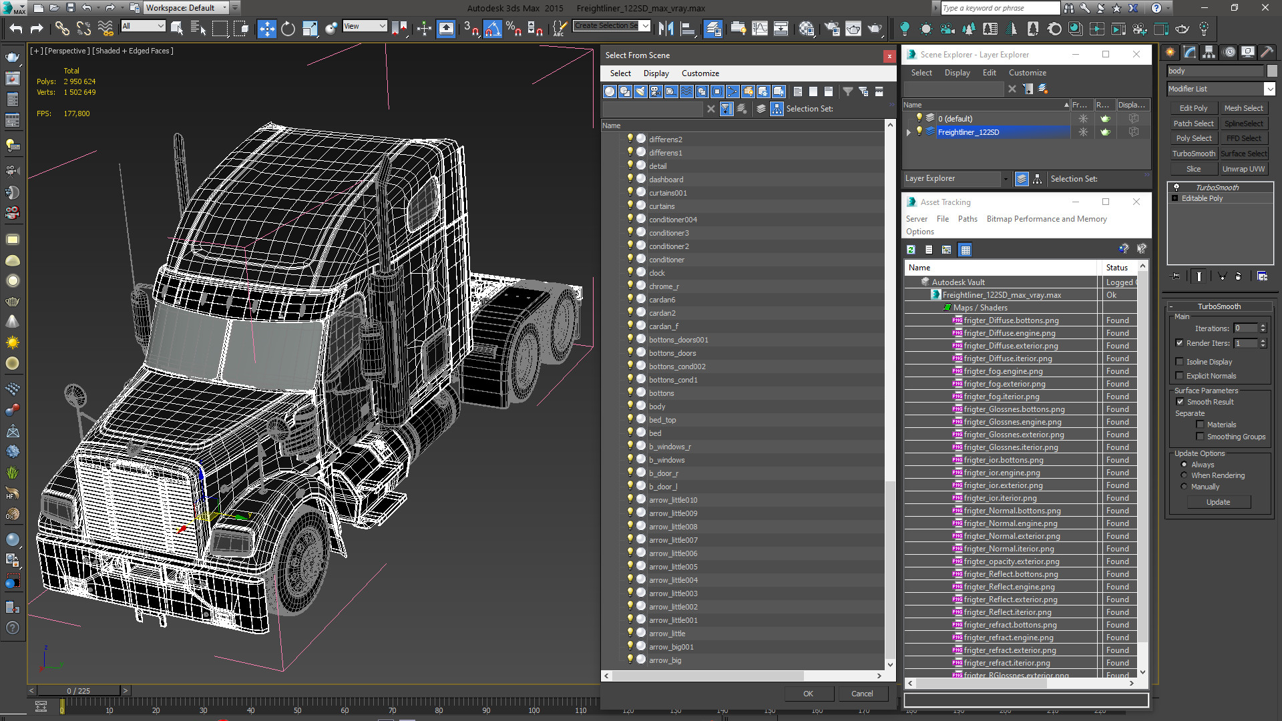Choose the Select Object arrow tool
Screen dimensions: 1282x721
[x=177, y=29]
